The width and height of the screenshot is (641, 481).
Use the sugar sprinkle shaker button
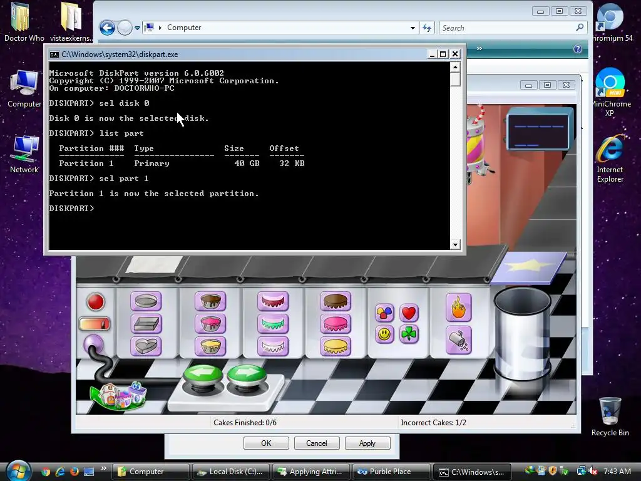click(x=459, y=340)
